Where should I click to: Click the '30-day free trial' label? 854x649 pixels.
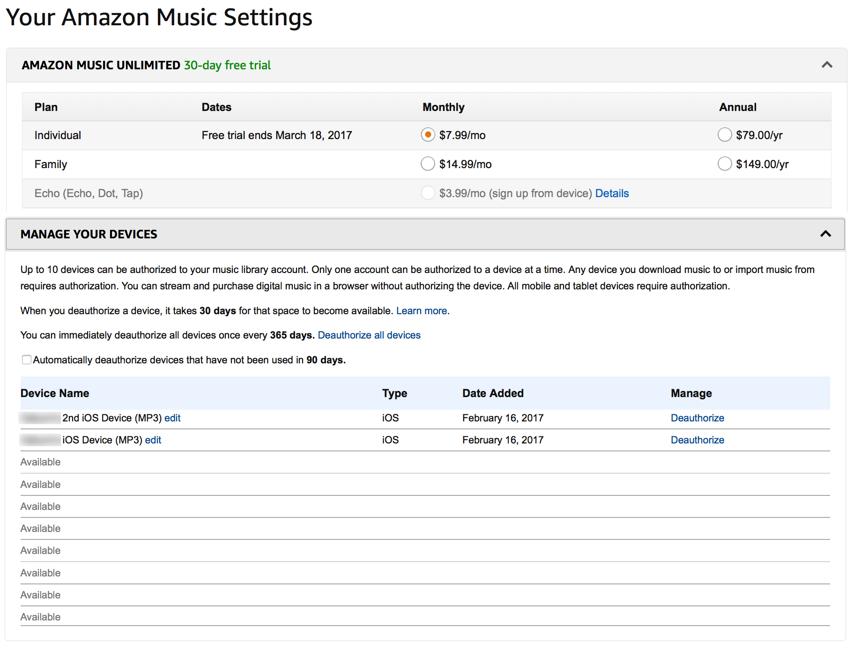click(x=227, y=65)
